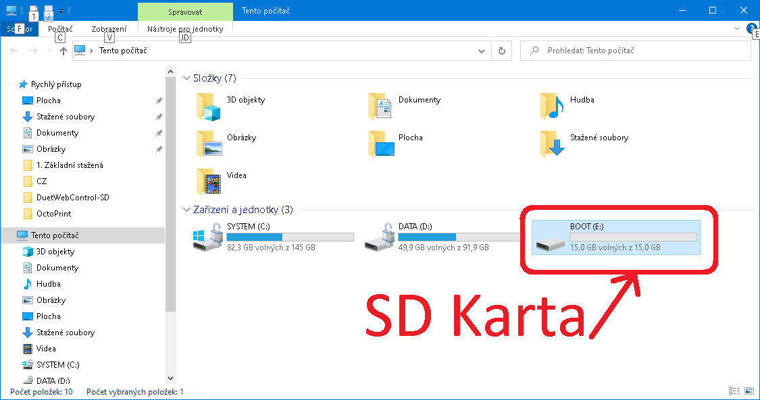Viewport: 760px width, 400px height.
Task: Go up one folder level
Action: click(x=63, y=51)
